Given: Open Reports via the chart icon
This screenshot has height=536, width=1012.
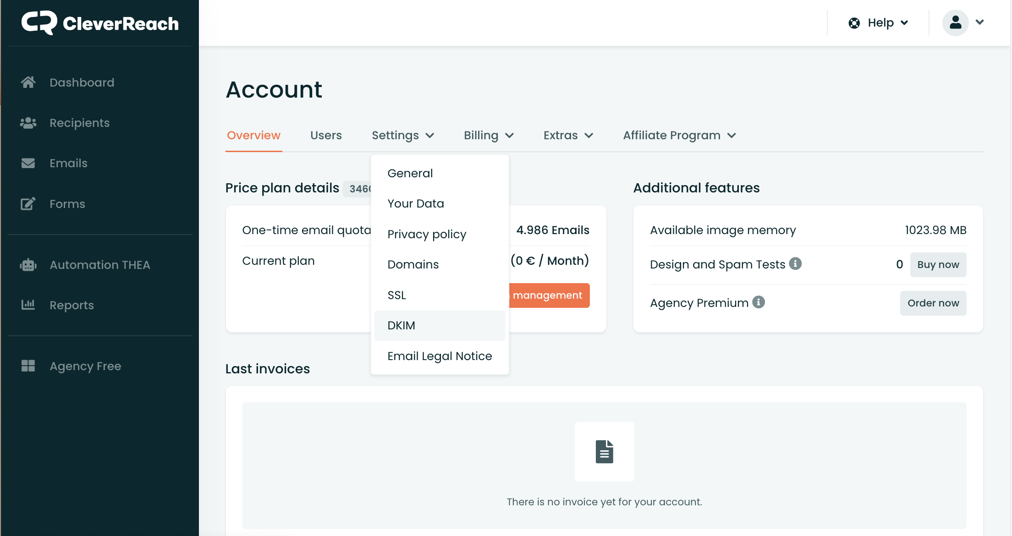Looking at the screenshot, I should click(28, 305).
